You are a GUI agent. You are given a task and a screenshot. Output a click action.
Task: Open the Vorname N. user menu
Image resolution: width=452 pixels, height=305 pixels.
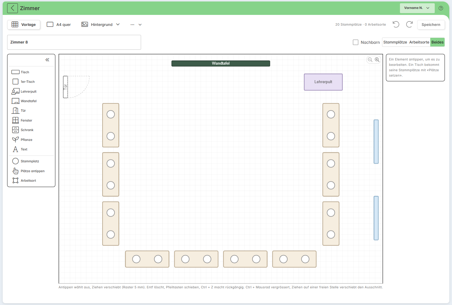pyautogui.click(x=417, y=8)
